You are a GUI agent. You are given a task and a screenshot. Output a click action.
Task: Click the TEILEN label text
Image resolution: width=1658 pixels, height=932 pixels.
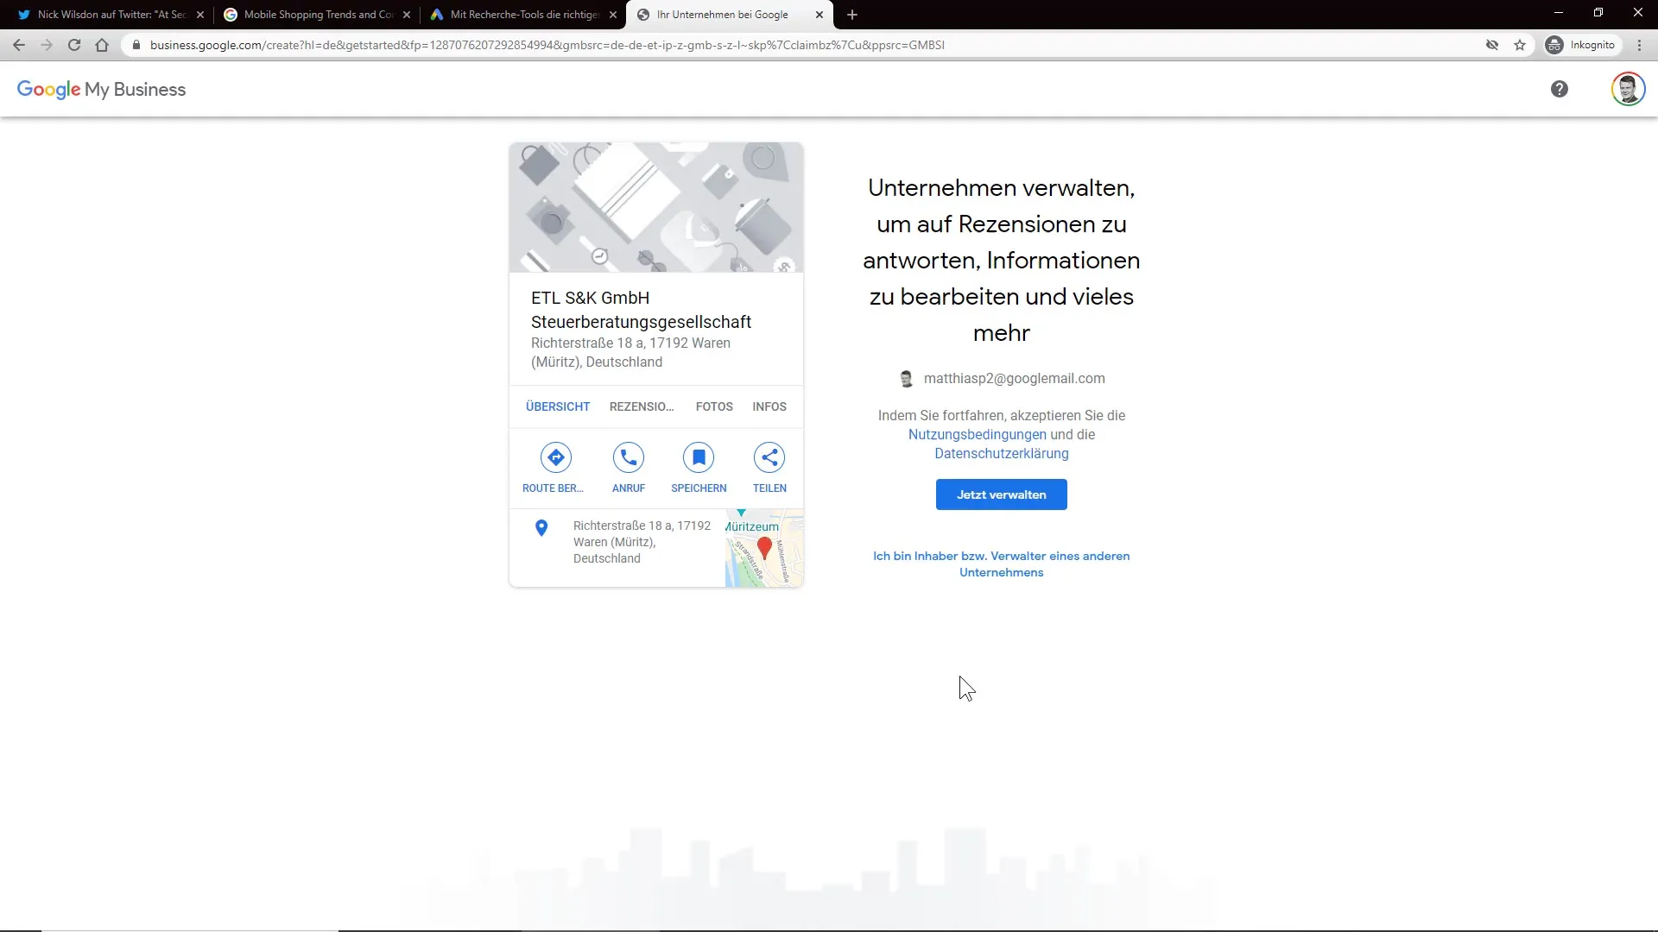[x=769, y=488]
